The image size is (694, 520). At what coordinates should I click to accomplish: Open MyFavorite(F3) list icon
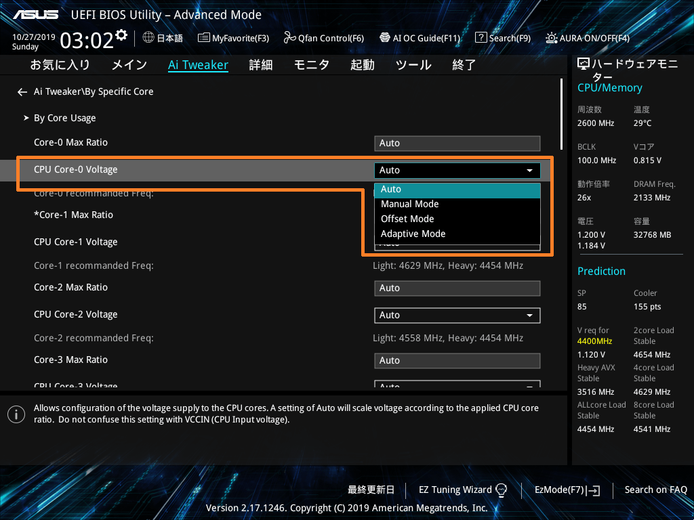pyautogui.click(x=203, y=38)
